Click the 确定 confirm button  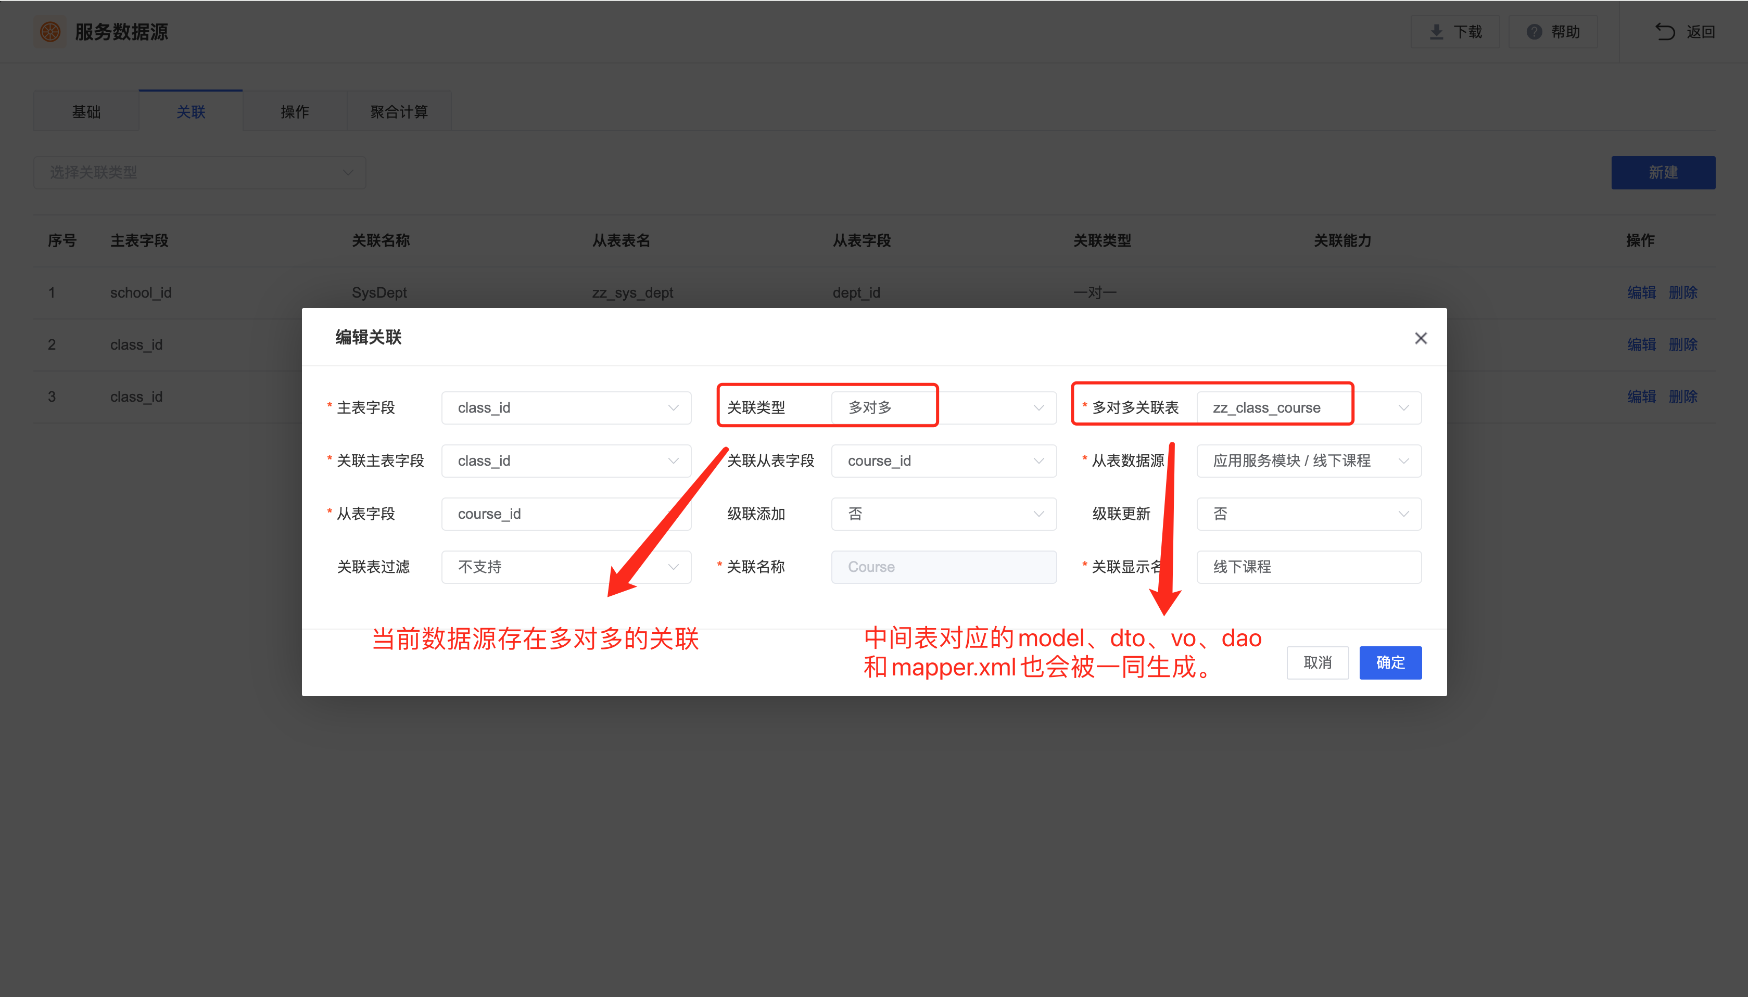[1390, 663]
